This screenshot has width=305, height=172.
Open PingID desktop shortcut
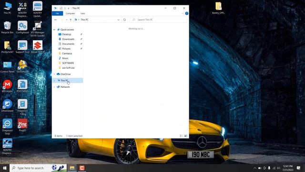click(x=22, y=125)
